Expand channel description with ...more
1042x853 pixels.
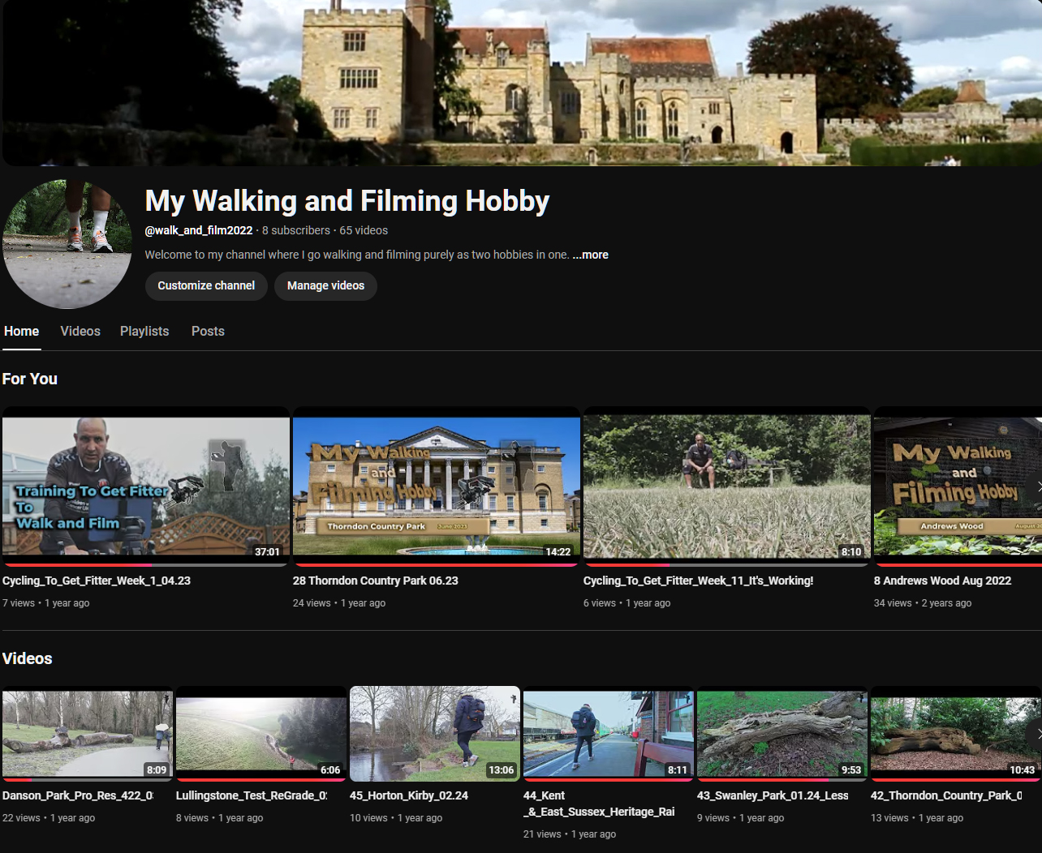click(x=590, y=255)
